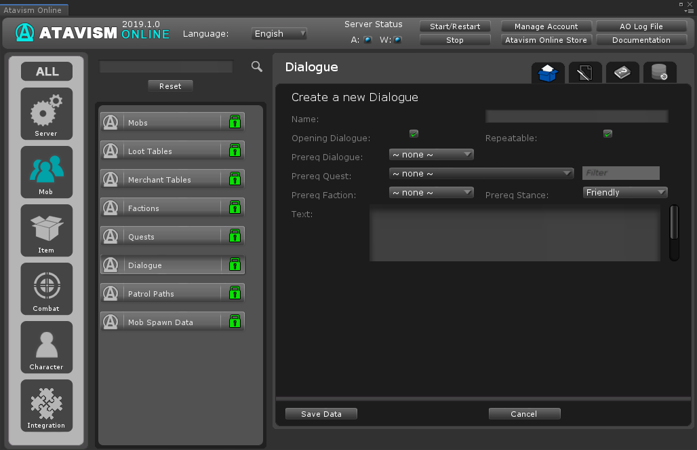Toggle the Repeatable checkbox
Image resolution: width=697 pixels, height=450 pixels.
pyautogui.click(x=608, y=134)
